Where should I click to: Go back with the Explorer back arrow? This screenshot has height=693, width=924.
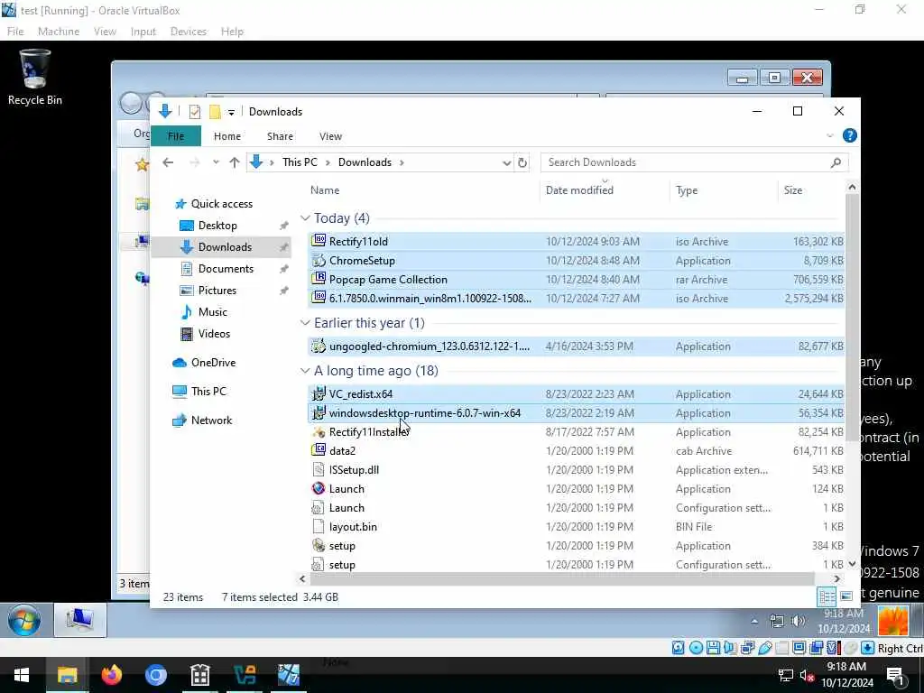pos(168,162)
